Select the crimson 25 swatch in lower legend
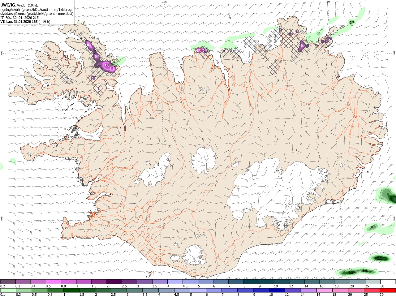Viewport: 396px width, 297px height. (372, 290)
